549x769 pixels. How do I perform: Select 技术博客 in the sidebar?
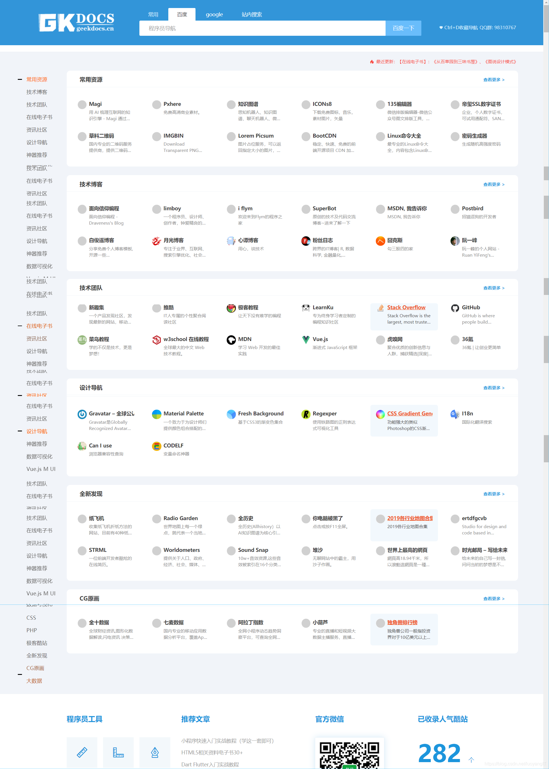point(37,92)
